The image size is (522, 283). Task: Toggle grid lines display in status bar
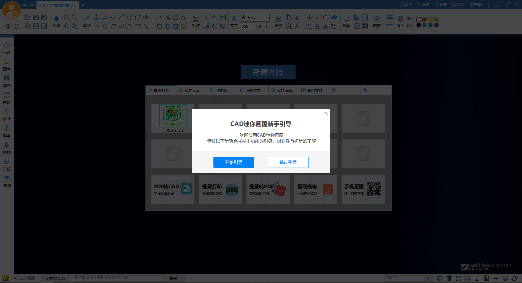pyautogui.click(x=449, y=278)
